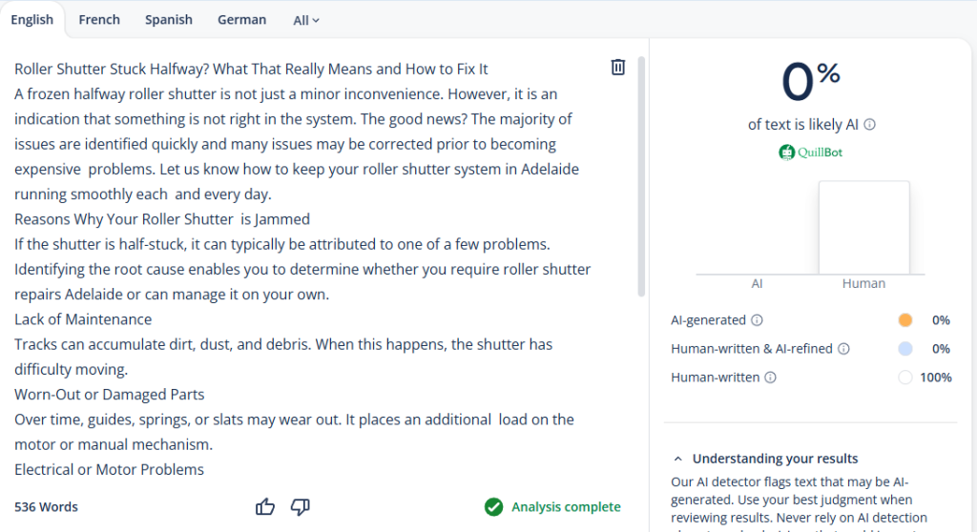
Task: Click the trash icon to delete text
Action: pos(618,67)
